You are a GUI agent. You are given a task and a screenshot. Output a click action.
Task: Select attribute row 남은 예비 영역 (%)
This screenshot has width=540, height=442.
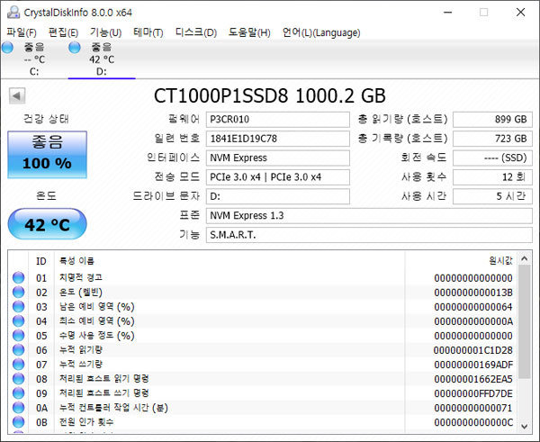pos(263,307)
